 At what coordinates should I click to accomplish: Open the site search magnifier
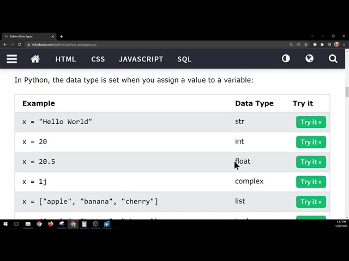[333, 59]
